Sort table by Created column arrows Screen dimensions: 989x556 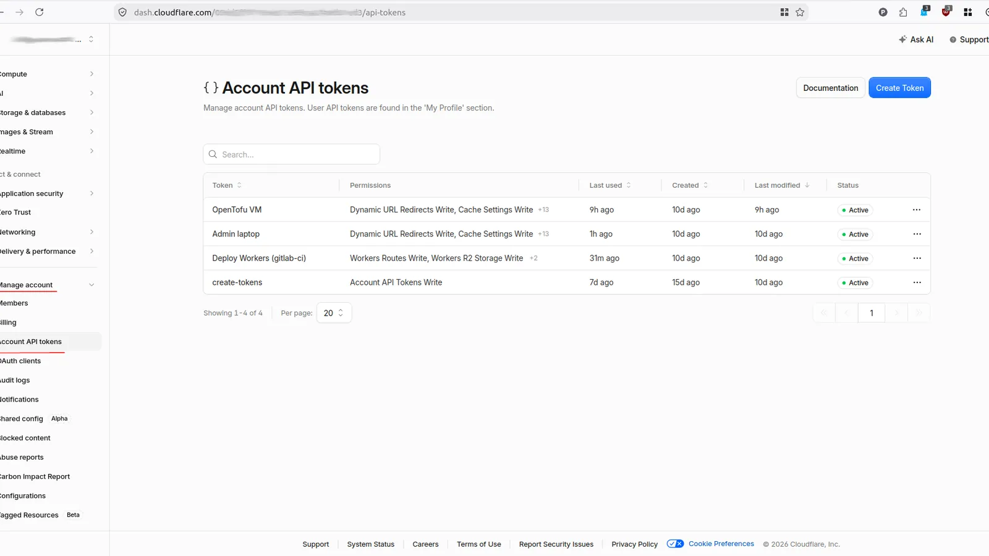click(x=705, y=185)
